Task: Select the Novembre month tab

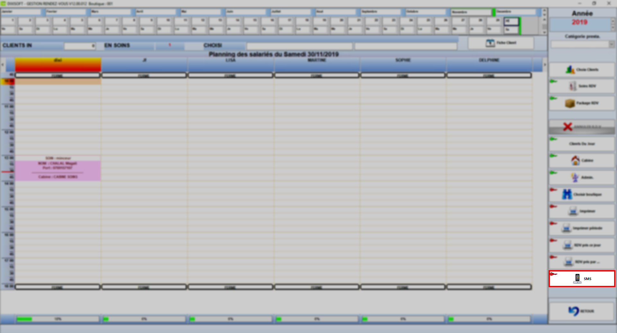Action: click(x=471, y=12)
